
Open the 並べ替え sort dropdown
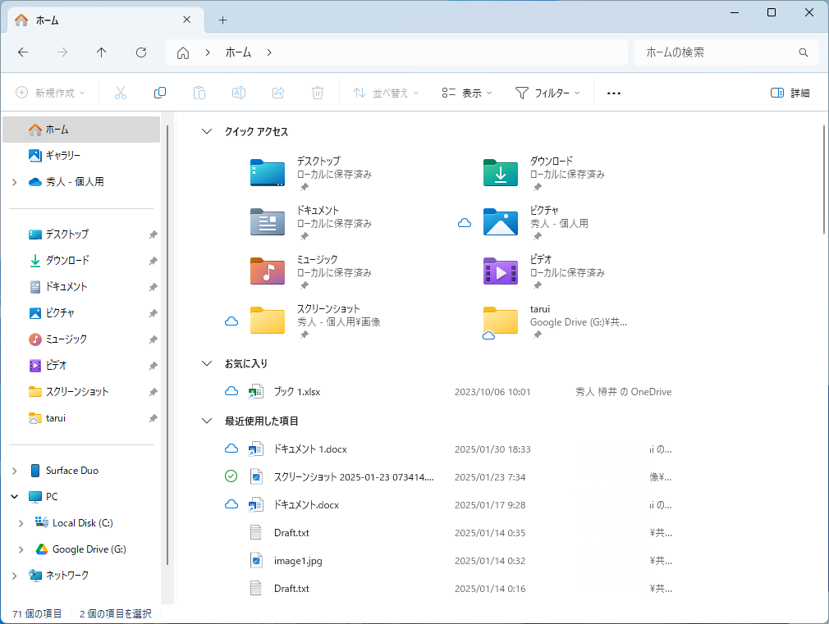pos(386,93)
